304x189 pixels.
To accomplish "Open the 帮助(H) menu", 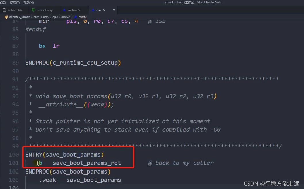I will click(x=28, y=3).
